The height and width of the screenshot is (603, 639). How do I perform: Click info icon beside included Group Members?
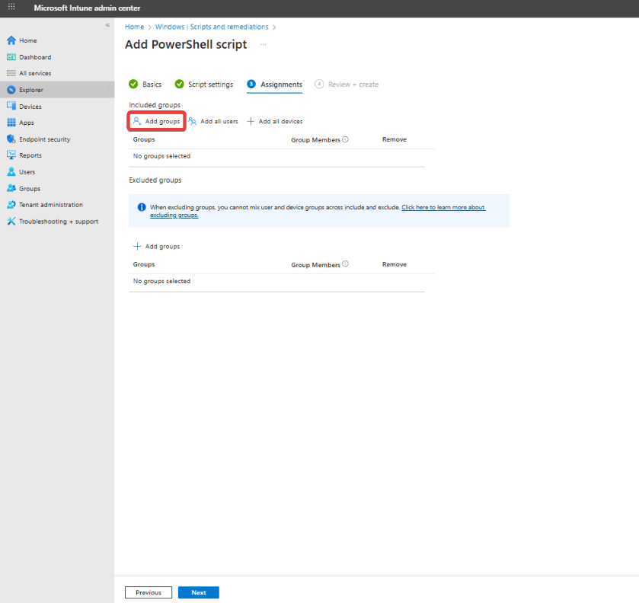(345, 140)
